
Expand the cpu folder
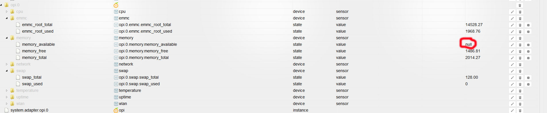click(x=7, y=12)
